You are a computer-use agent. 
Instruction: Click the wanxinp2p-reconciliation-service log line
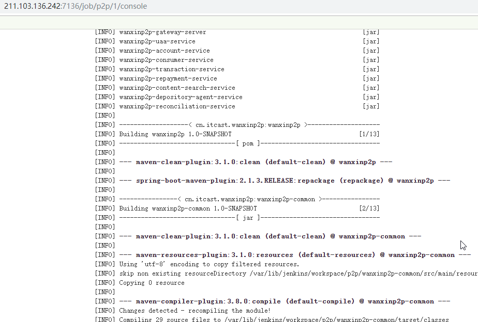click(237, 106)
